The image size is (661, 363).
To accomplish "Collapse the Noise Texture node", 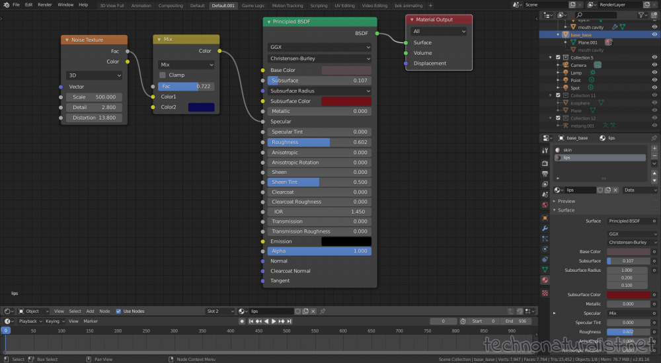I will pos(67,40).
